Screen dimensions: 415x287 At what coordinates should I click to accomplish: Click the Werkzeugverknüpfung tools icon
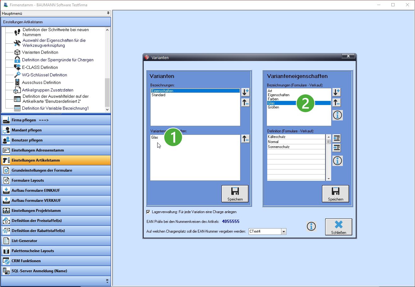click(17, 43)
